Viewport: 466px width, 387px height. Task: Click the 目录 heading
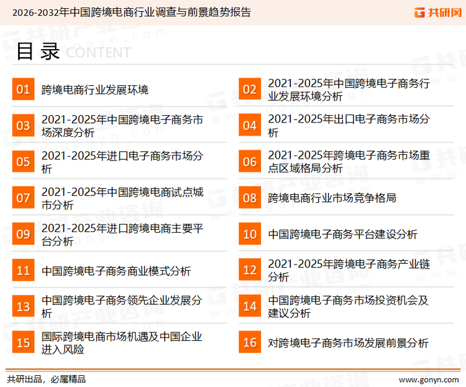[38, 51]
